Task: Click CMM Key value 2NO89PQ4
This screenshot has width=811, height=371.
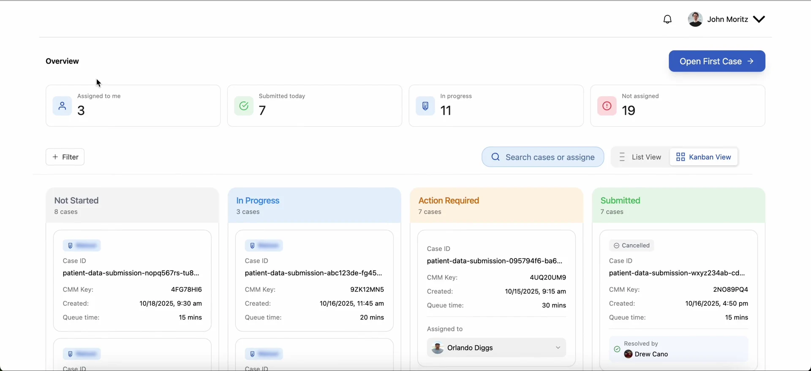Action: click(x=730, y=289)
